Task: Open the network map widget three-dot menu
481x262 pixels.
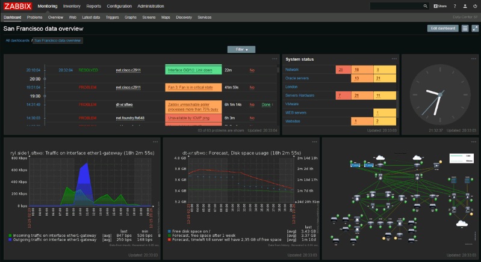Action: point(474,142)
